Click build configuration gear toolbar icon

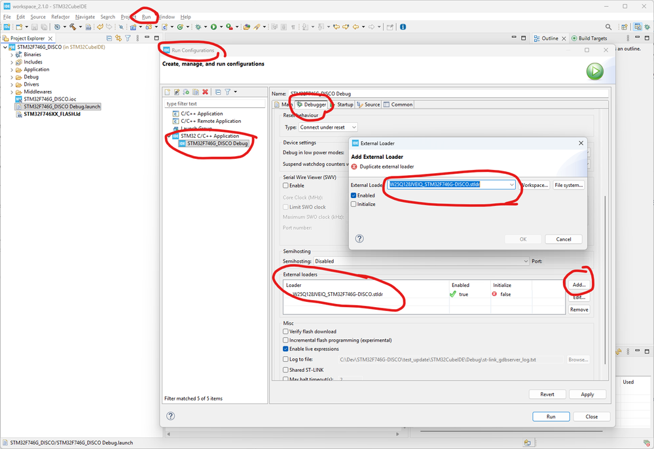pyautogui.click(x=57, y=27)
